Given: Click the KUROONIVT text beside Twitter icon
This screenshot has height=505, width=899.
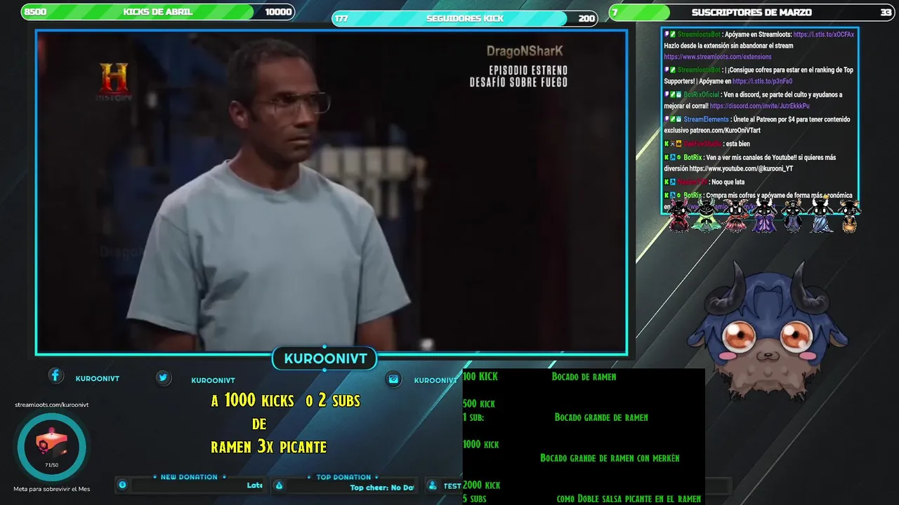Looking at the screenshot, I should coord(213,380).
